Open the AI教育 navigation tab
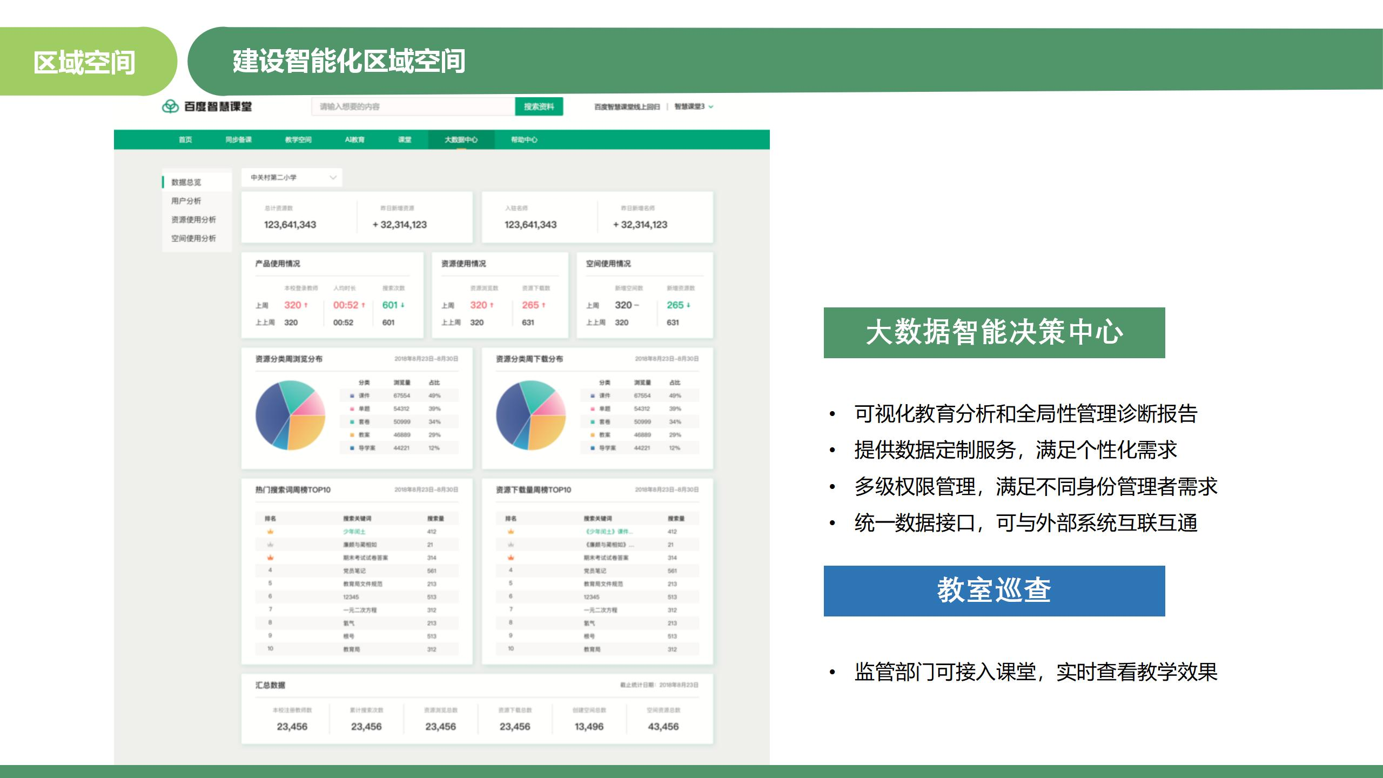1383x778 pixels. (x=354, y=139)
